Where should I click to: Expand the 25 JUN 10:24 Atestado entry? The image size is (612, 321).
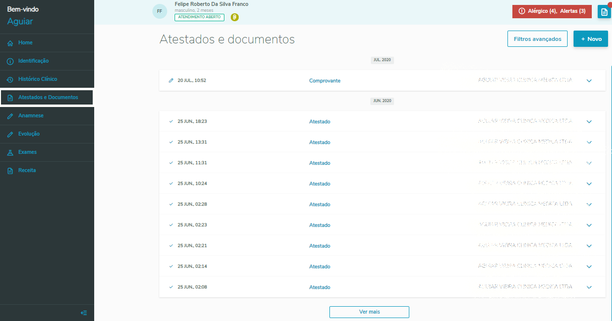point(589,183)
